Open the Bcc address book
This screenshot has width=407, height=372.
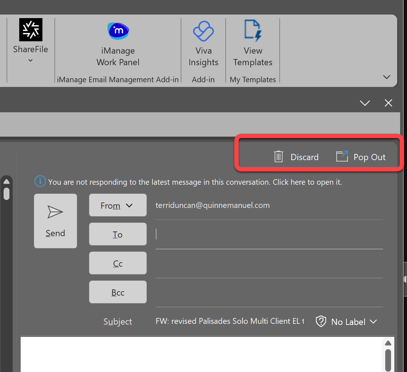(x=118, y=292)
